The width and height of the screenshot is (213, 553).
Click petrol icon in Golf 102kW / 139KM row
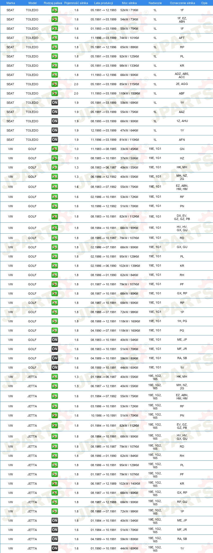click(x=54, y=266)
